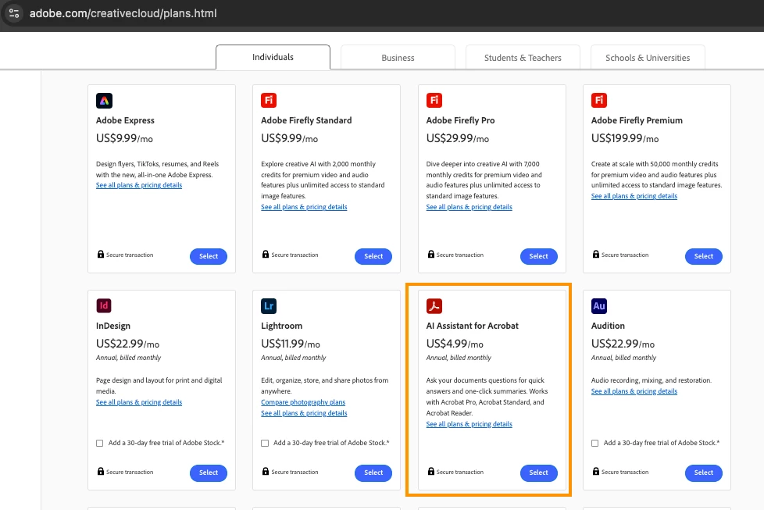Switch to the Individuals tab
The height and width of the screenshot is (510, 764).
point(273,58)
